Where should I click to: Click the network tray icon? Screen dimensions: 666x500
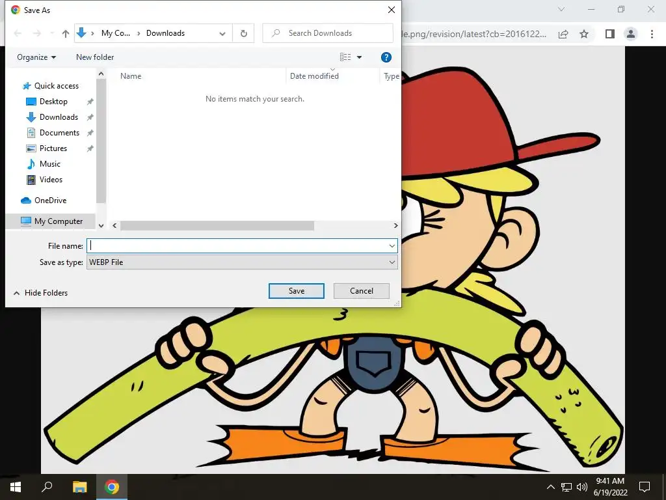(x=566, y=487)
